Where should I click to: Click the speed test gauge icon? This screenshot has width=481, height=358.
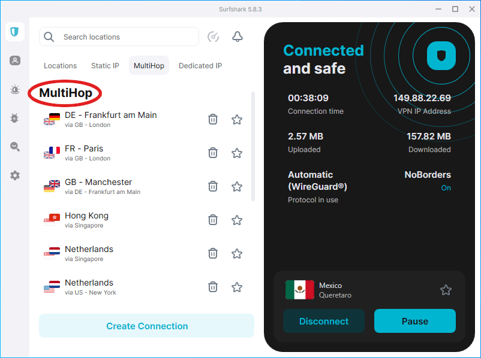coord(213,37)
